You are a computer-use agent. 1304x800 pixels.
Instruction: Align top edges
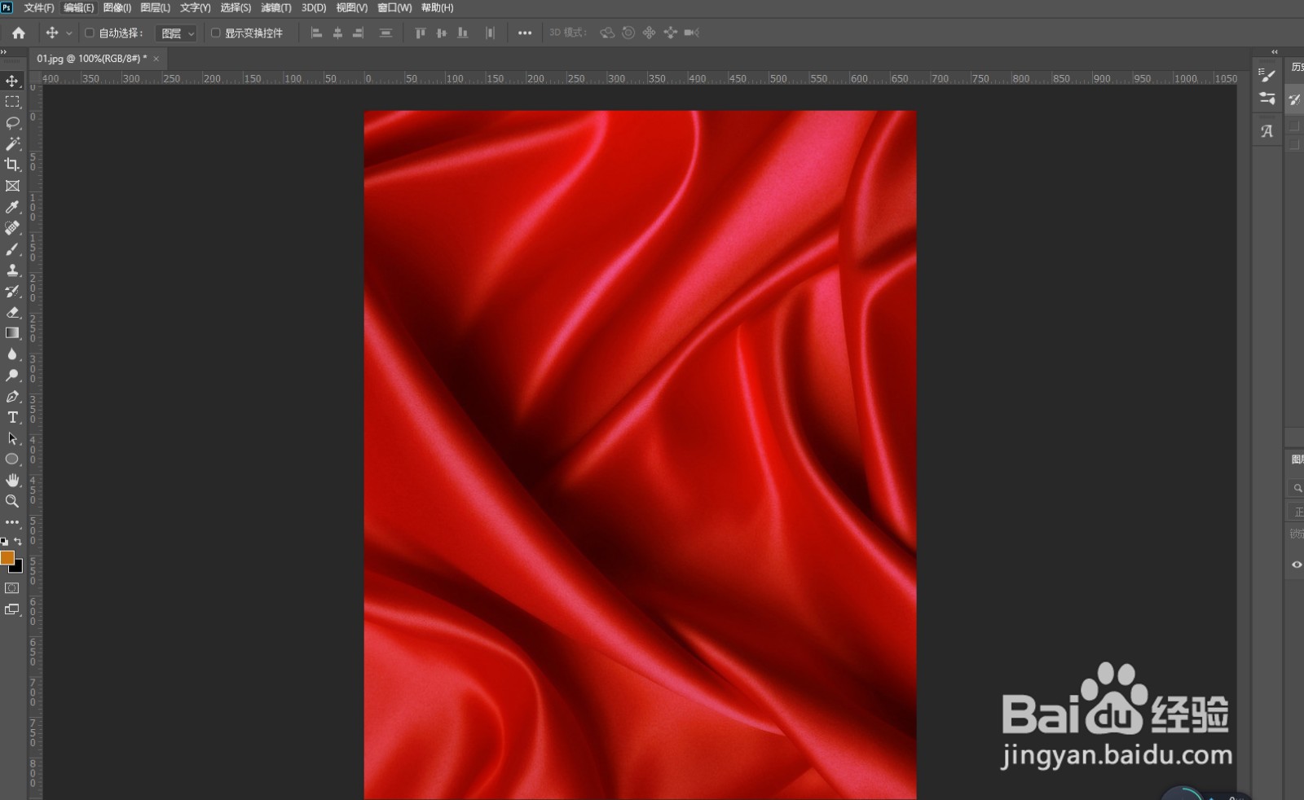(421, 33)
